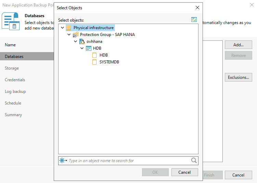Click the object name search field
The width and height of the screenshot is (257, 183).
click(128, 160)
